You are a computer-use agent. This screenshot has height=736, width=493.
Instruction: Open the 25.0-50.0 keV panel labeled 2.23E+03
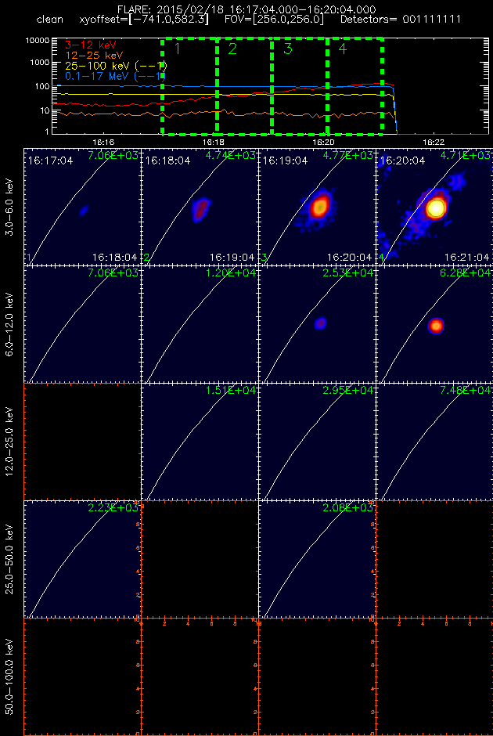pos(82,560)
